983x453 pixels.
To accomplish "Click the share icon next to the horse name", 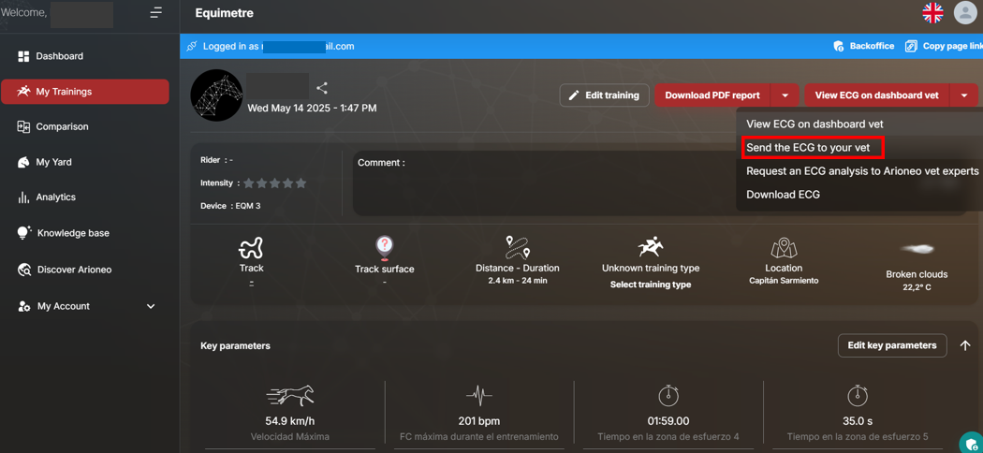I will pyautogui.click(x=322, y=88).
